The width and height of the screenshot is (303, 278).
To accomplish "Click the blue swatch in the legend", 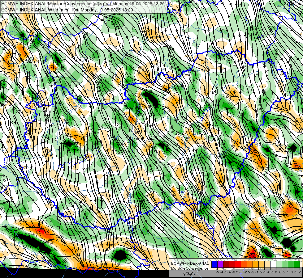I will (x=214, y=264).
